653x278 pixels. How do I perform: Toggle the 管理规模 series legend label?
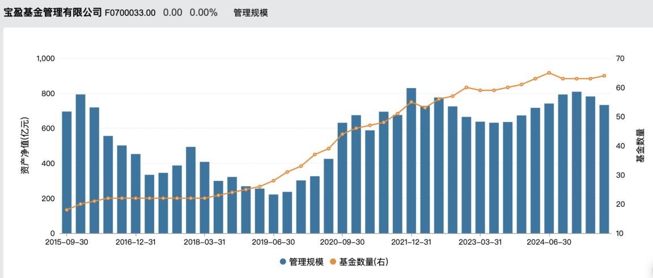[x=306, y=262]
